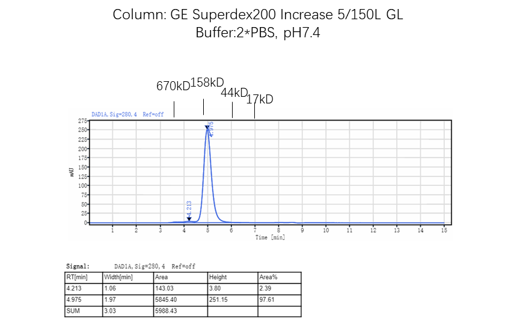Click the Time [min] axis title
517x323 pixels.
click(270, 238)
